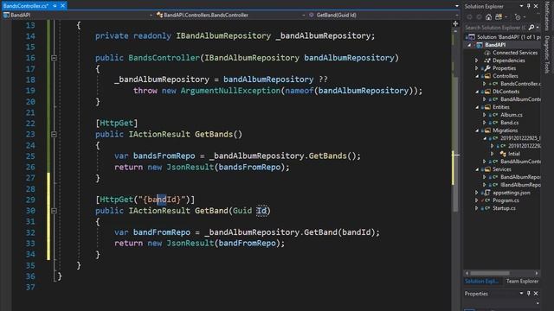Open the search options dropdown in Solution Explorer
Screen dimensions: 554x311
tap(538, 27)
